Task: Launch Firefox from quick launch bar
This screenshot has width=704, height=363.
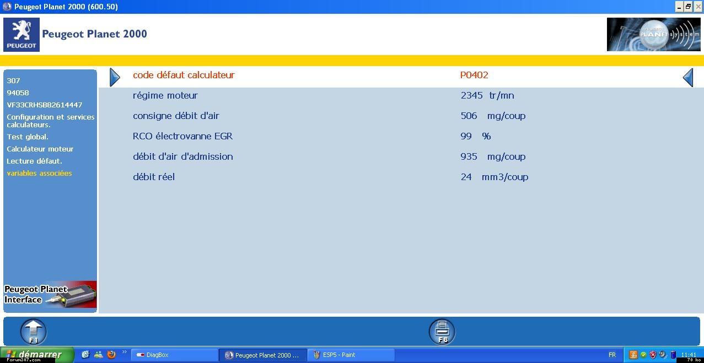Action: pyautogui.click(x=111, y=355)
